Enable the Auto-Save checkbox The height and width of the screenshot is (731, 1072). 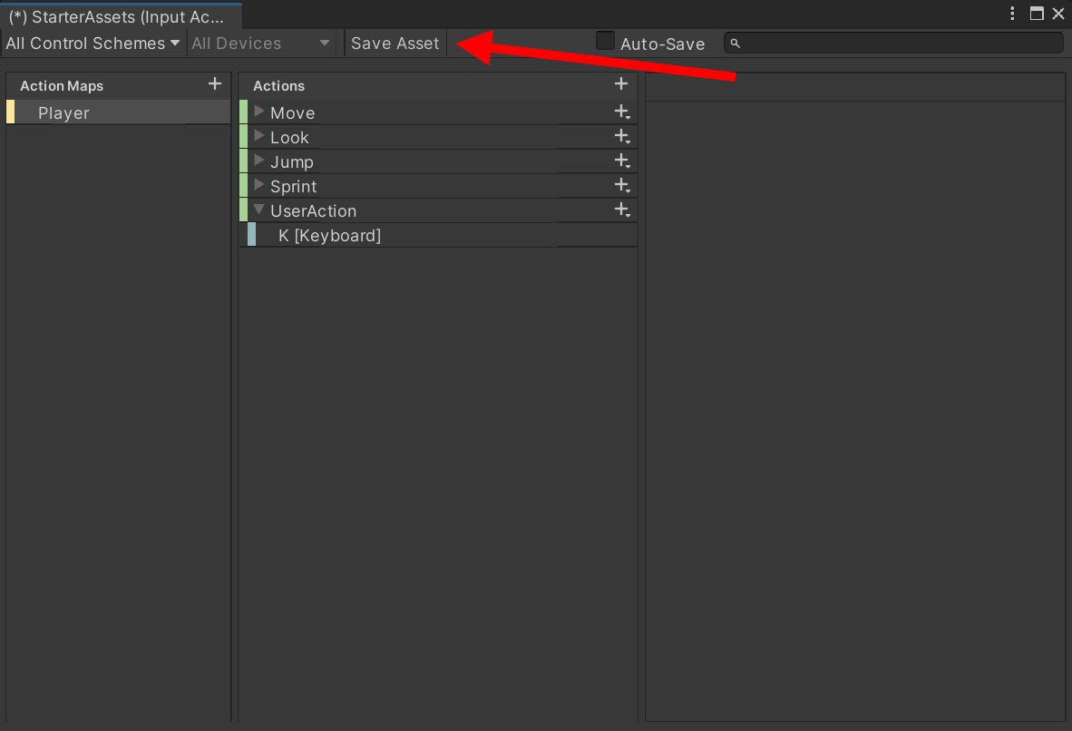605,41
